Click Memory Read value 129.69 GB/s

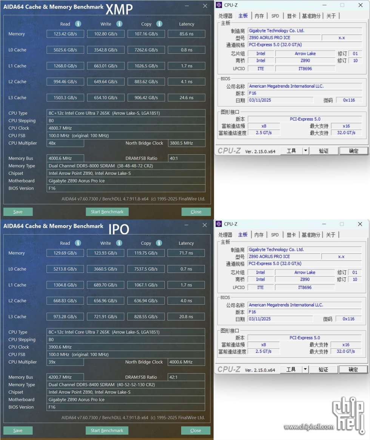[65, 253]
